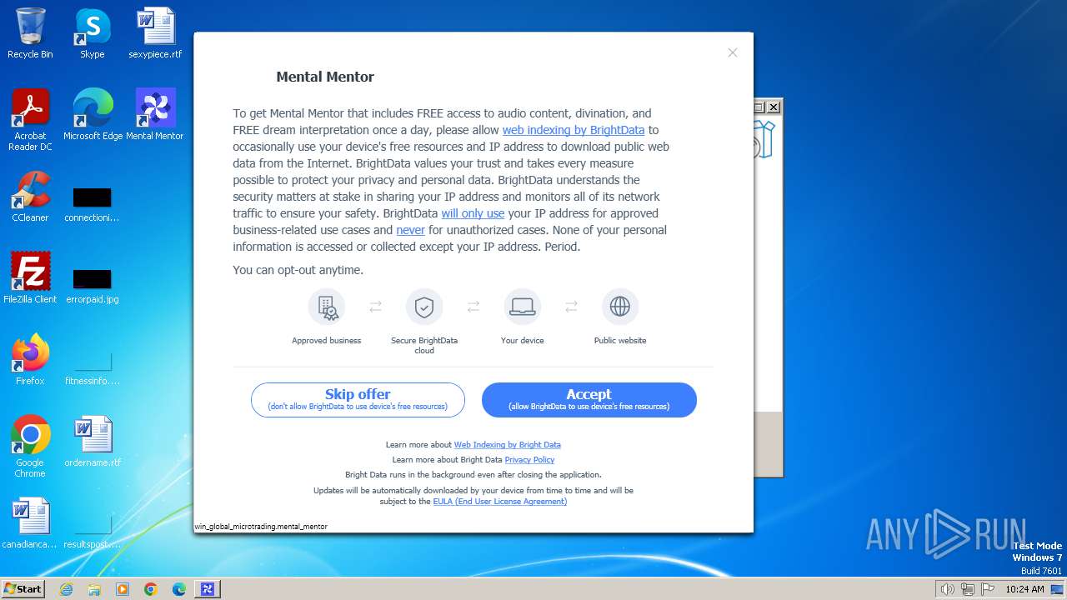1067x600 pixels.
Task: Maximize the background installer window
Action: click(x=759, y=107)
